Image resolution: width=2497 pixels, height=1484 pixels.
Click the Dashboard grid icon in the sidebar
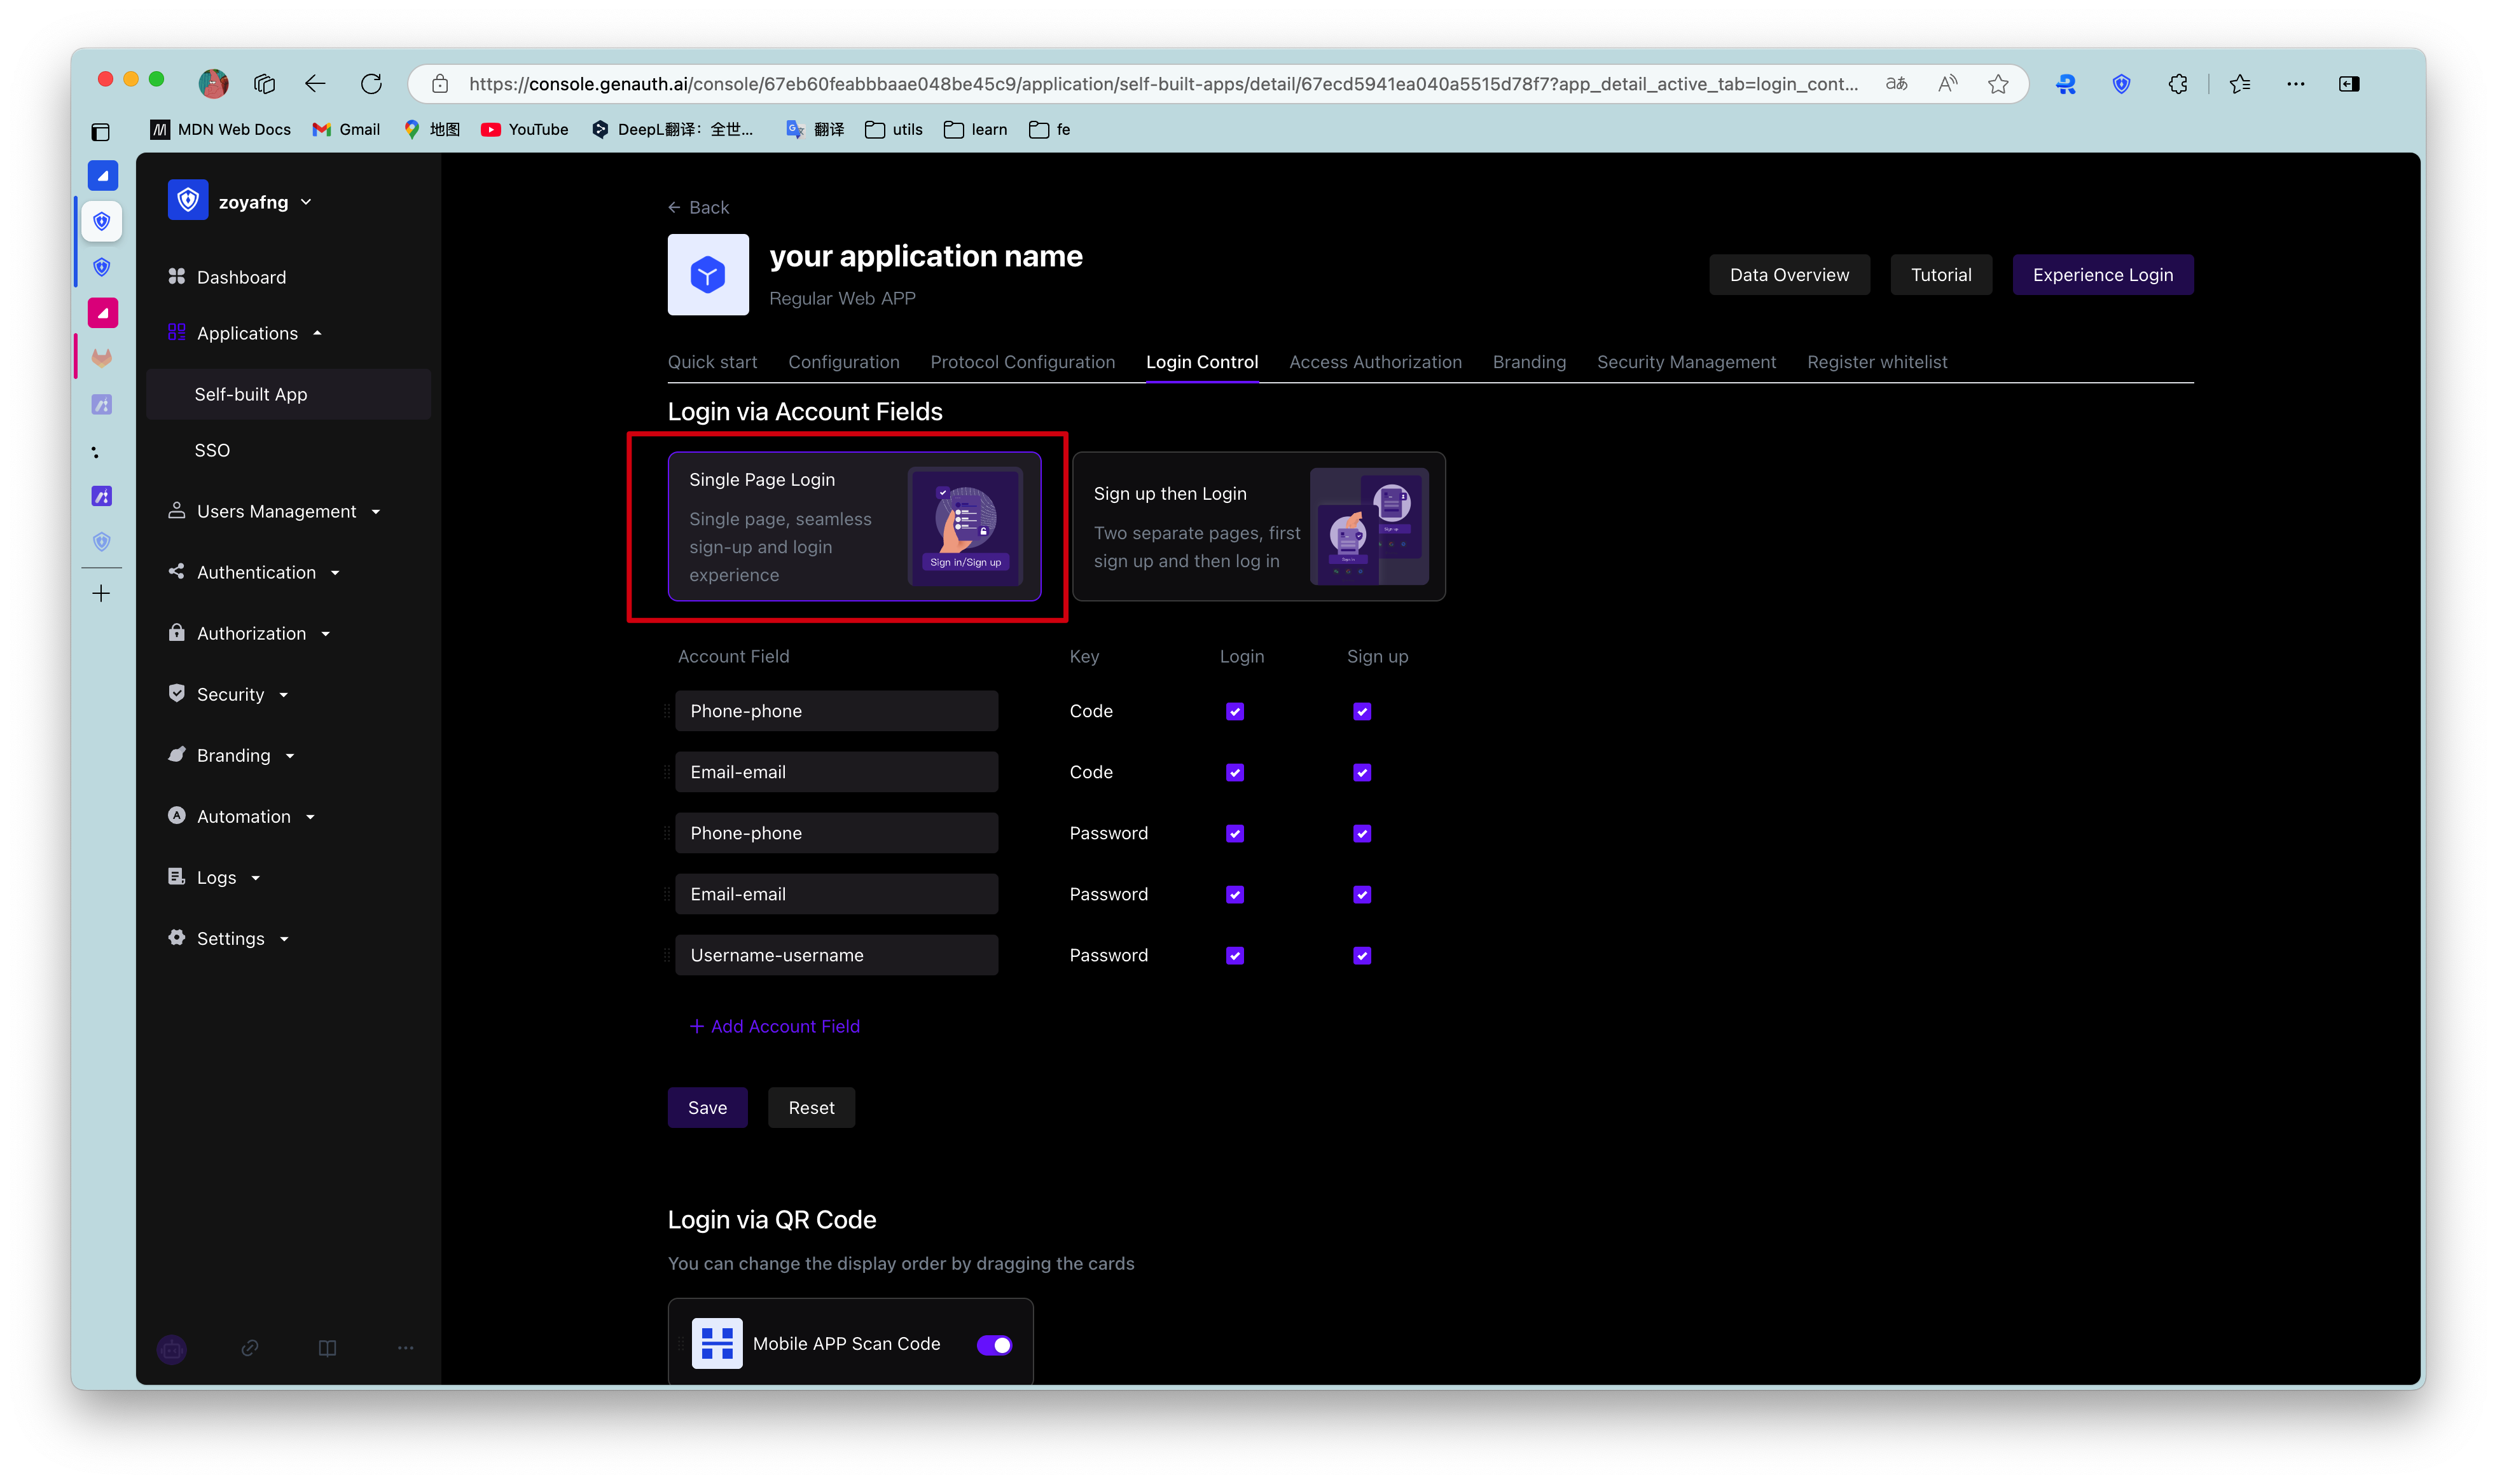coord(177,276)
